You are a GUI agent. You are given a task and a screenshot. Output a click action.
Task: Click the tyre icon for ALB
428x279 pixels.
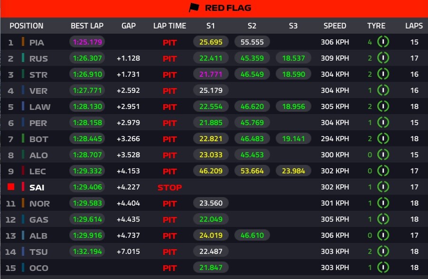tap(383, 235)
